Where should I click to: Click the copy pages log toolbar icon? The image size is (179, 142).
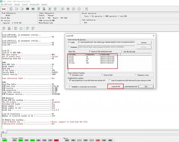click(x=21, y=29)
